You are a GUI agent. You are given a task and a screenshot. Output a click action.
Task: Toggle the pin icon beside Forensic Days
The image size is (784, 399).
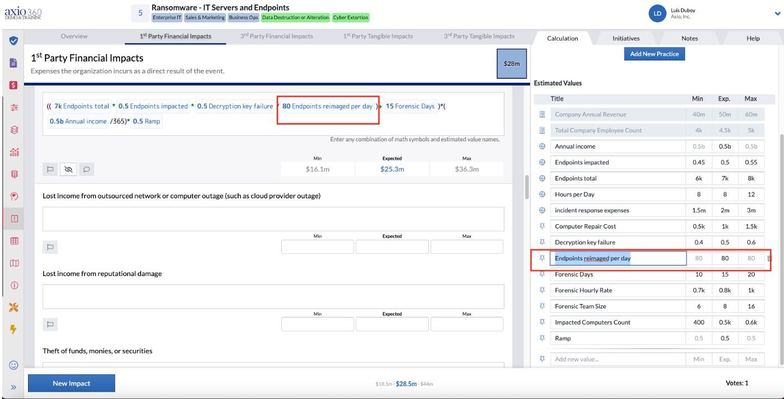pos(542,274)
